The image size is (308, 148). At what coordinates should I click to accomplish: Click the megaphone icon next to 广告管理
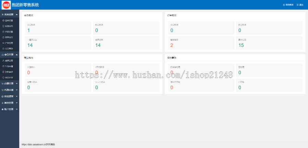(x=3, y=43)
